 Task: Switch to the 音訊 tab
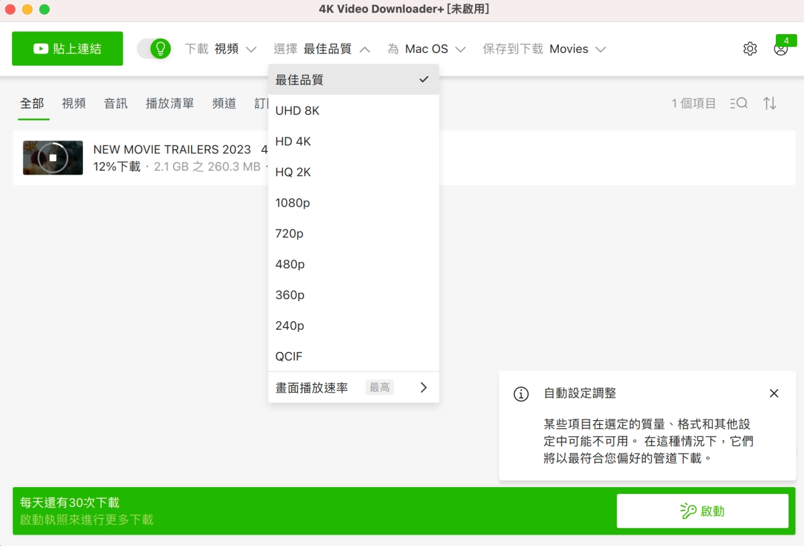click(x=116, y=103)
